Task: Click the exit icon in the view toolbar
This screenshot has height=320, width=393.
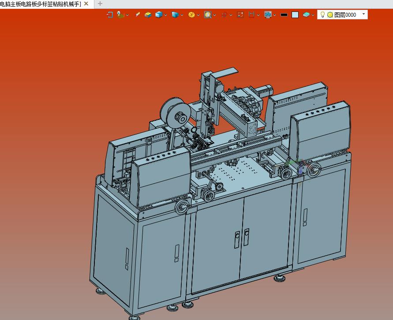Action: tap(109, 15)
